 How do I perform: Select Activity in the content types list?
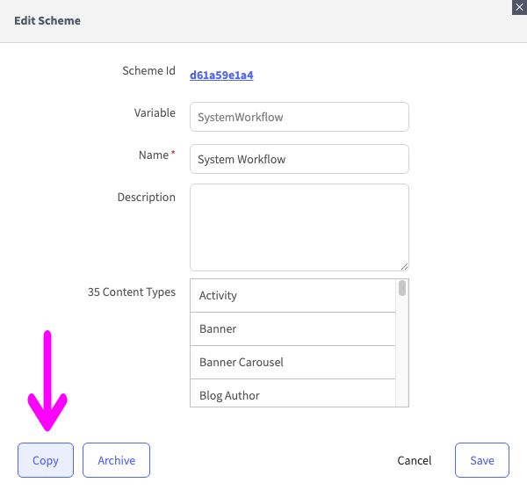[x=293, y=296]
